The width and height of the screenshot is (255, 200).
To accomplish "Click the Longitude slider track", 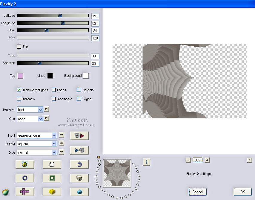I will [53, 23].
